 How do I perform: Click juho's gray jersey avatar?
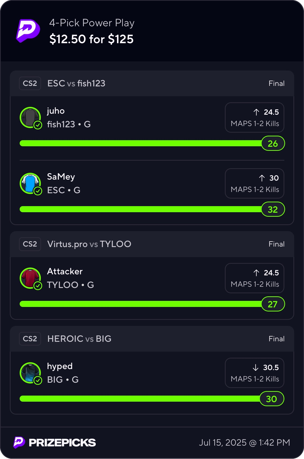pyautogui.click(x=30, y=117)
